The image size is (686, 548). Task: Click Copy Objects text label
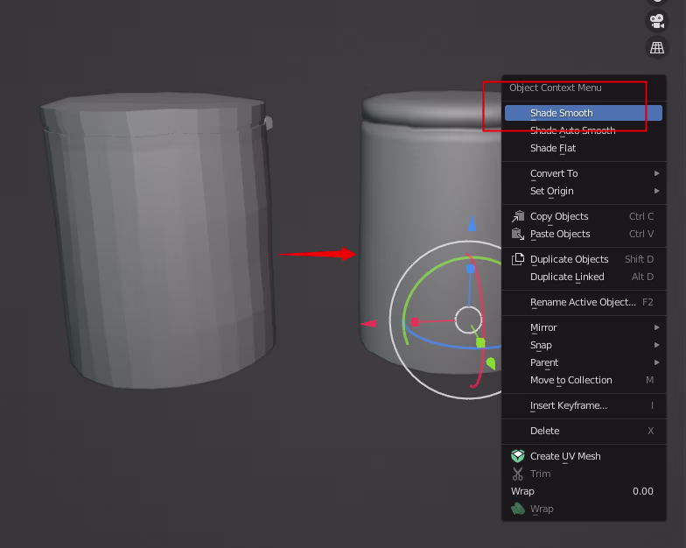(x=559, y=217)
